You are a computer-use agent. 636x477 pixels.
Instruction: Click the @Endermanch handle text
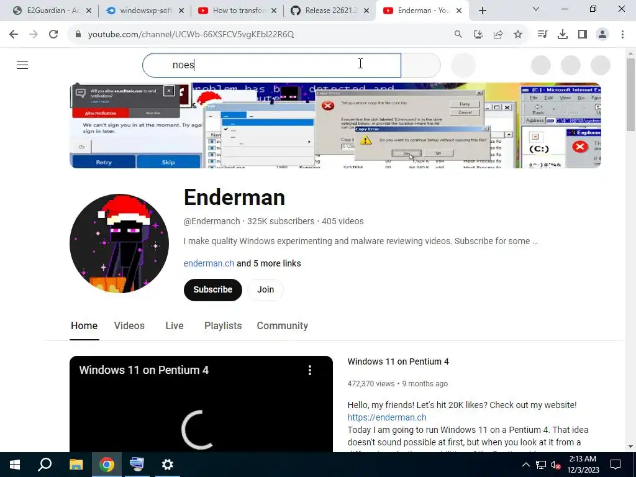tap(212, 221)
